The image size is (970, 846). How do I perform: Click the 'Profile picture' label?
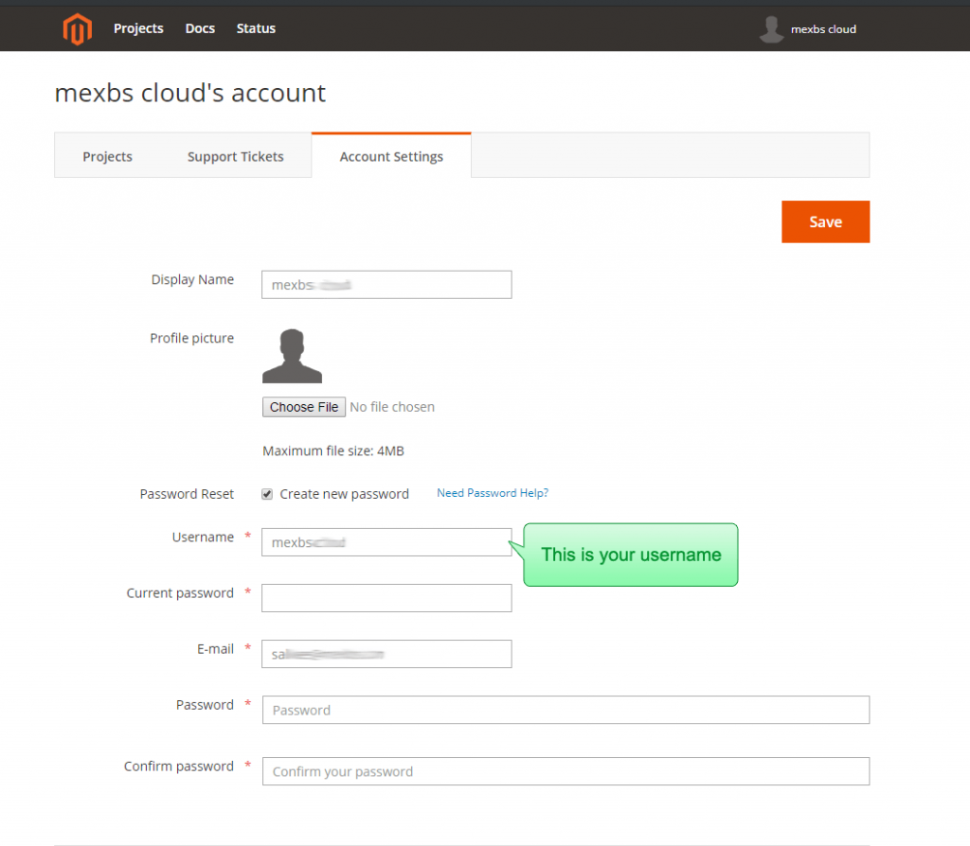[x=191, y=339]
